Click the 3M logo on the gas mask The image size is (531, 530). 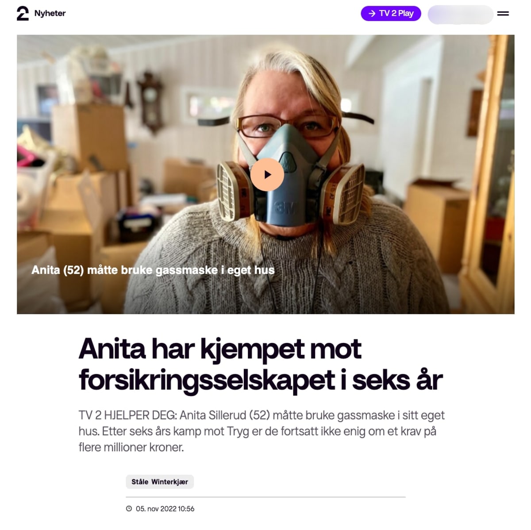285,207
